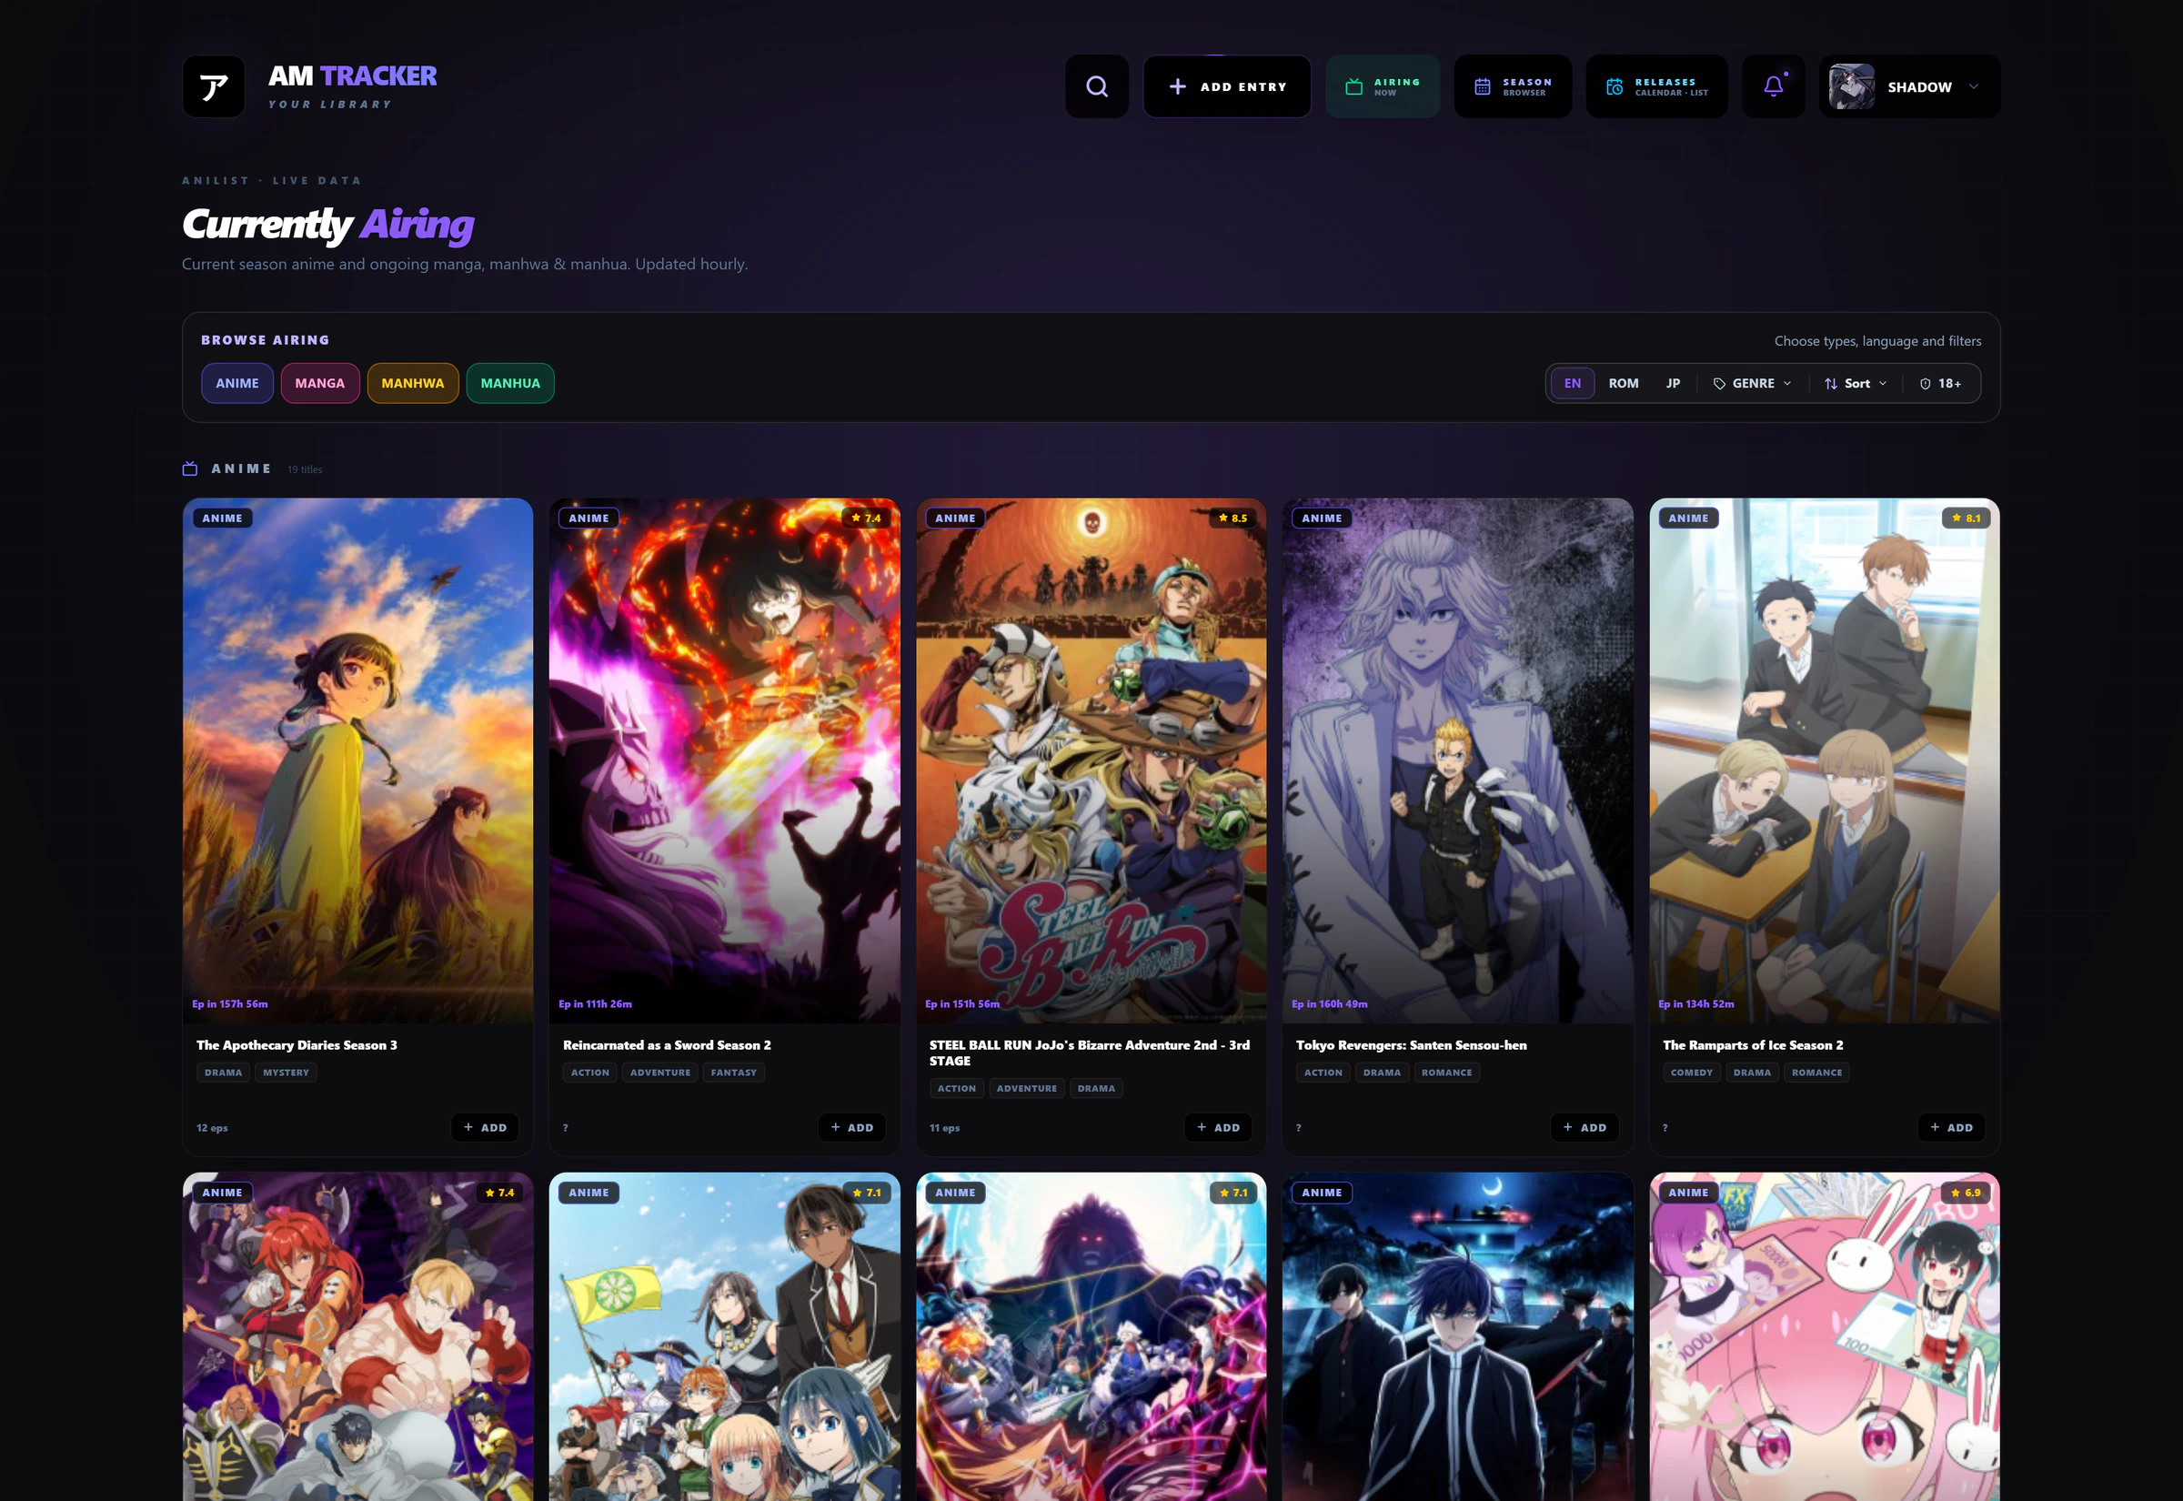Open the GENRE dropdown

pos(1753,384)
